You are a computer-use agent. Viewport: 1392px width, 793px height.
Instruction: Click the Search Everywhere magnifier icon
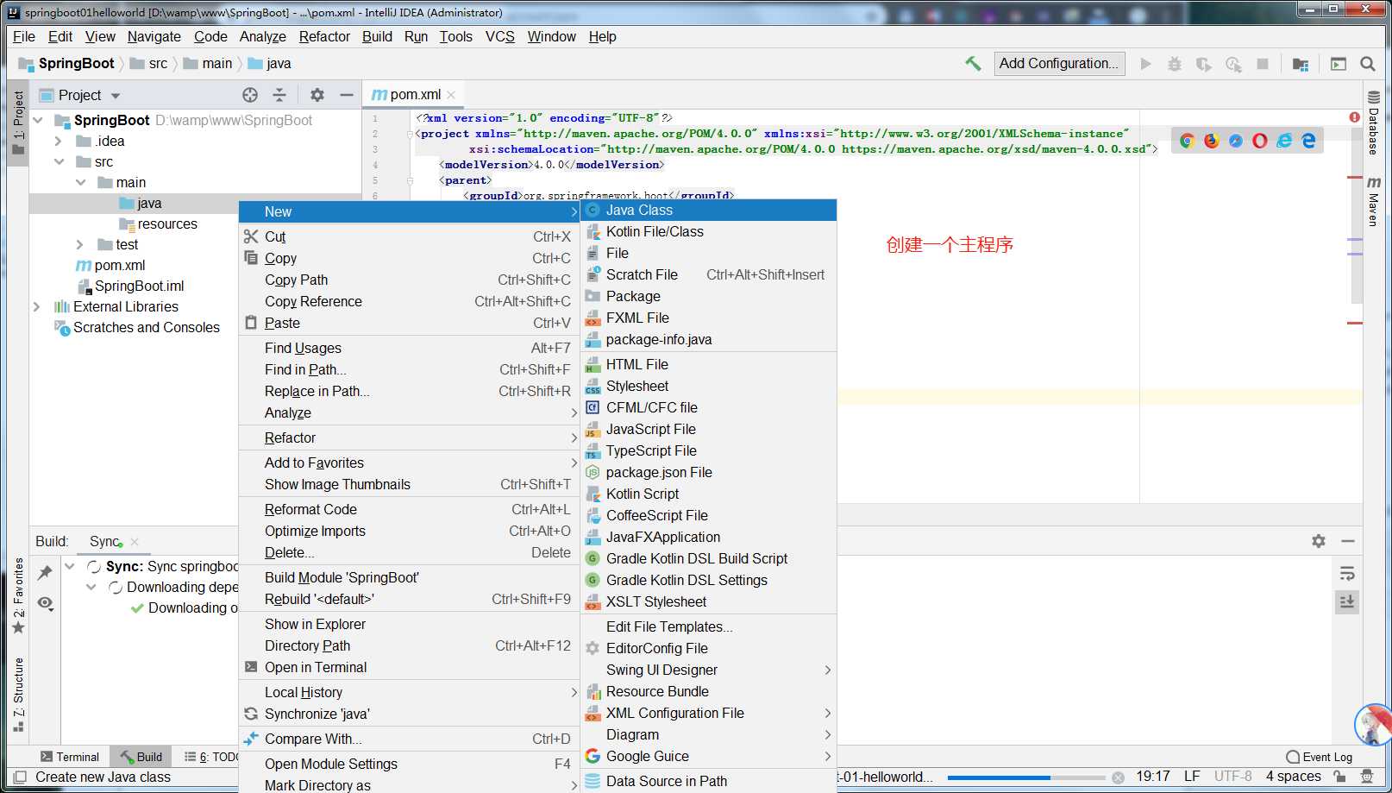coord(1367,64)
